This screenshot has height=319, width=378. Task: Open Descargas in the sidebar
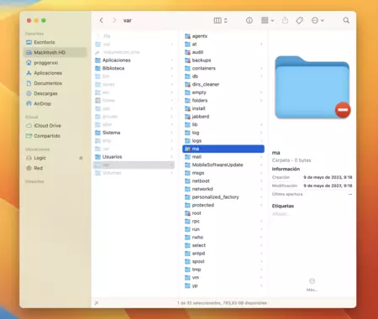coord(55,93)
